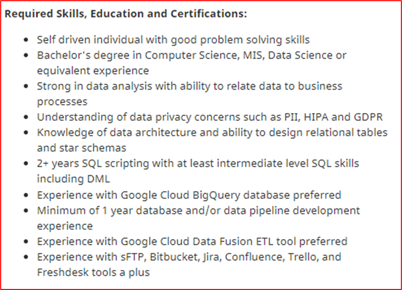Image resolution: width=402 pixels, height=290 pixels.
Task: Click the bullet before 'Understanding of data privacy'
Action: coord(26,117)
